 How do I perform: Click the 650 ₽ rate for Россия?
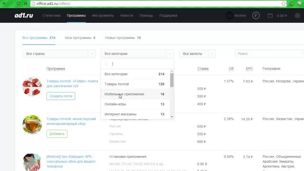pos(201,126)
